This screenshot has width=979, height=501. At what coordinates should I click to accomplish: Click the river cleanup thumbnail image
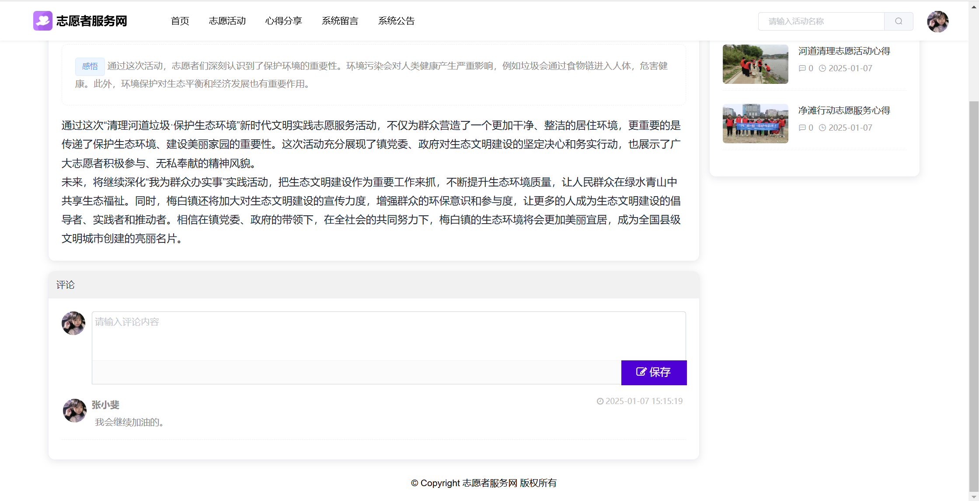[x=755, y=64]
